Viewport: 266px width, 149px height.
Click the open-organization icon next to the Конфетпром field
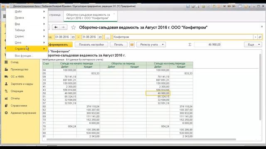[x=260, y=37]
